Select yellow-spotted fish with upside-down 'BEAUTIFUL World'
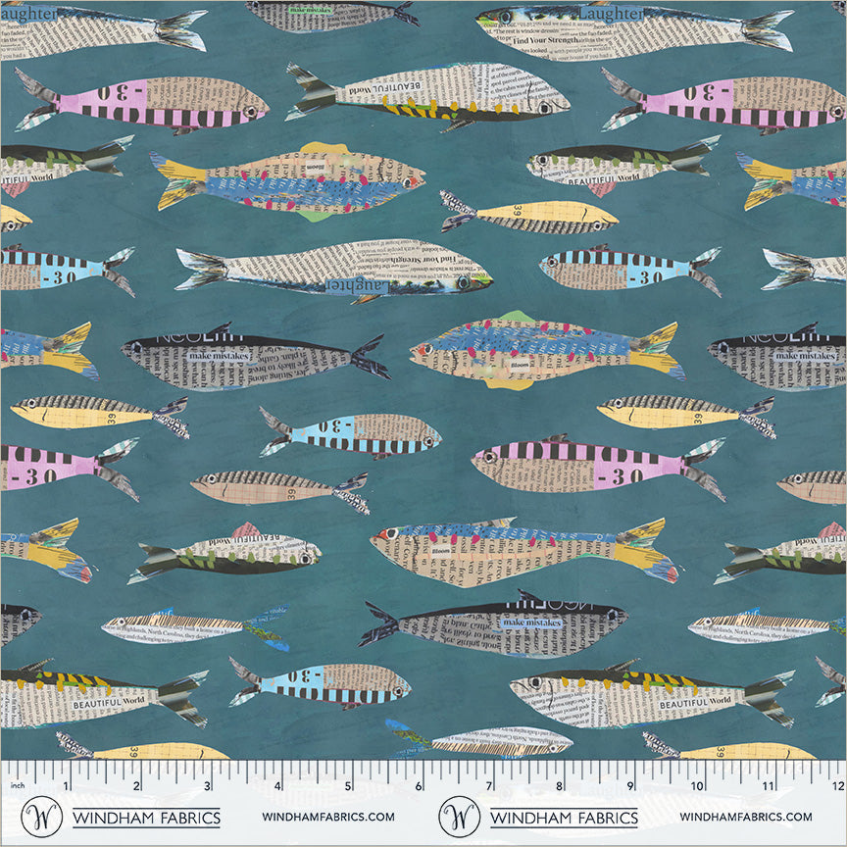This screenshot has height=847, width=847. point(427,96)
